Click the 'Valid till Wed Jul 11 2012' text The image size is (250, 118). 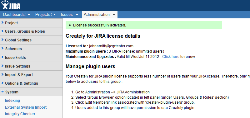pos(138,57)
